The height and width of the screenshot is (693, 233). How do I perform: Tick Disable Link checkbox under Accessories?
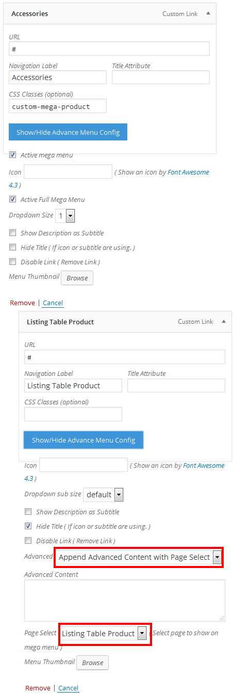[12, 261]
